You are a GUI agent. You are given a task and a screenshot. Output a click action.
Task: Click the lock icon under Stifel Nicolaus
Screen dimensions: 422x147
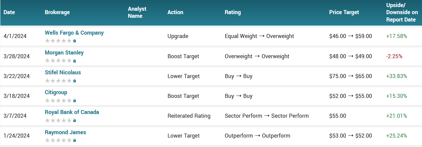pos(74,81)
